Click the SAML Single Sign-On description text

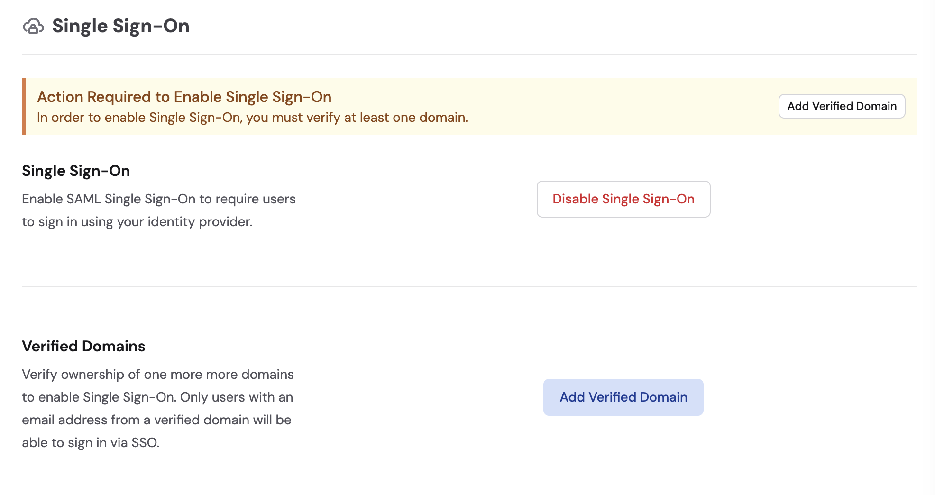pyautogui.click(x=158, y=210)
